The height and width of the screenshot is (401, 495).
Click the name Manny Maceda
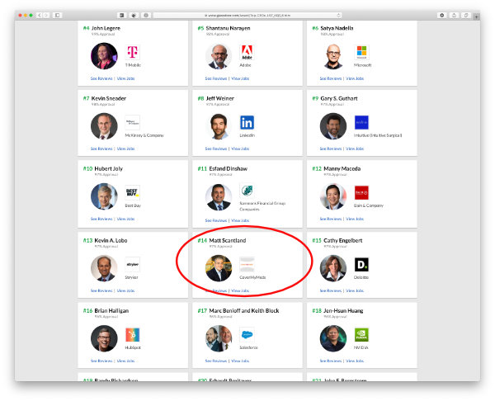pos(342,168)
